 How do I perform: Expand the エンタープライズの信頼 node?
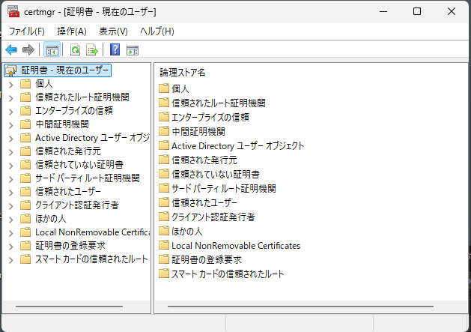click(x=10, y=112)
